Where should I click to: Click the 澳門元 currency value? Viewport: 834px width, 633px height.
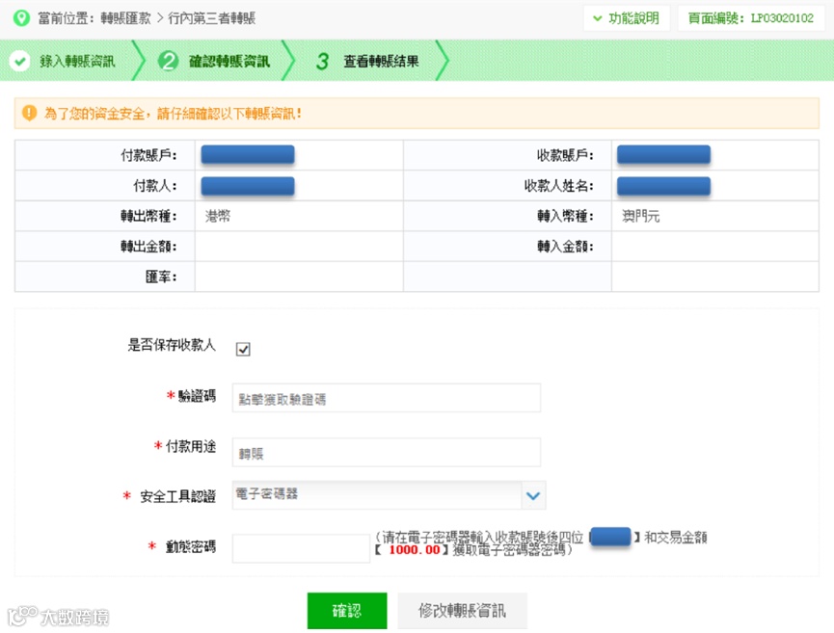point(640,216)
